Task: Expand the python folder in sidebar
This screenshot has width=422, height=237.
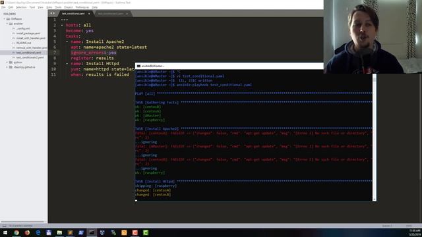Action: point(7,63)
